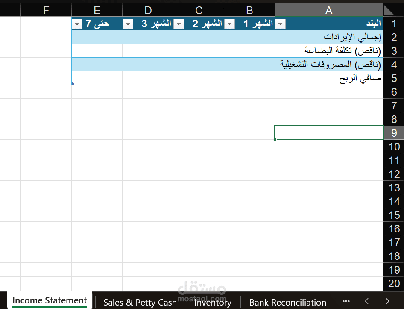Screen dimensions: 404x309
Task: Select row 15 header
Action: 394,215
